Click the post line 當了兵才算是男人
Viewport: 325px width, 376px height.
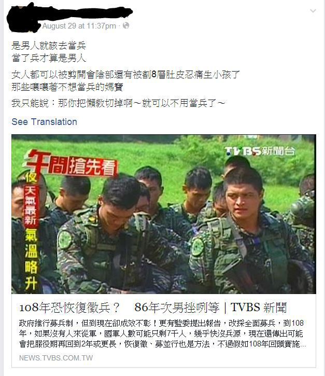49,58
